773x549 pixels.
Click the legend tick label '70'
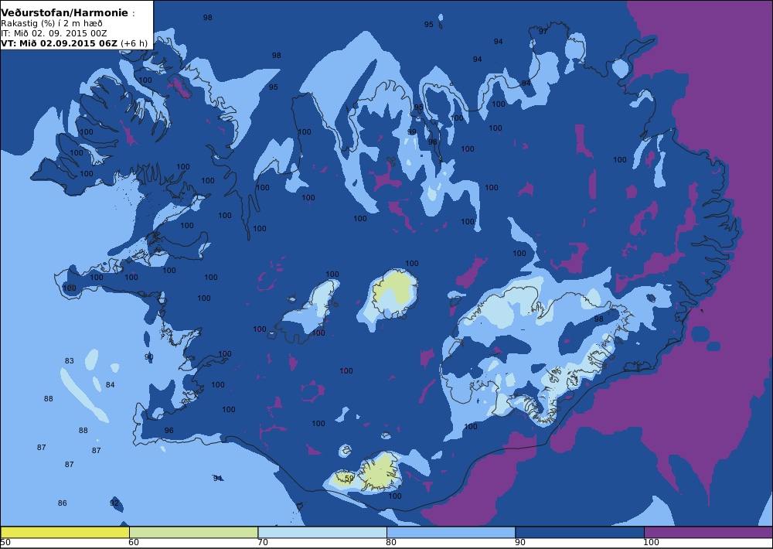point(263,543)
